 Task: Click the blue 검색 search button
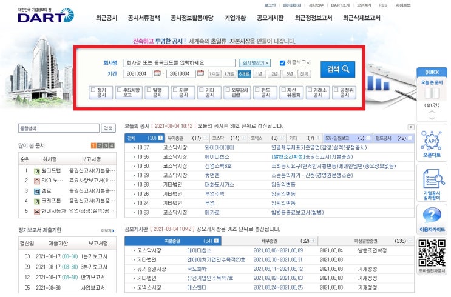[x=337, y=69]
